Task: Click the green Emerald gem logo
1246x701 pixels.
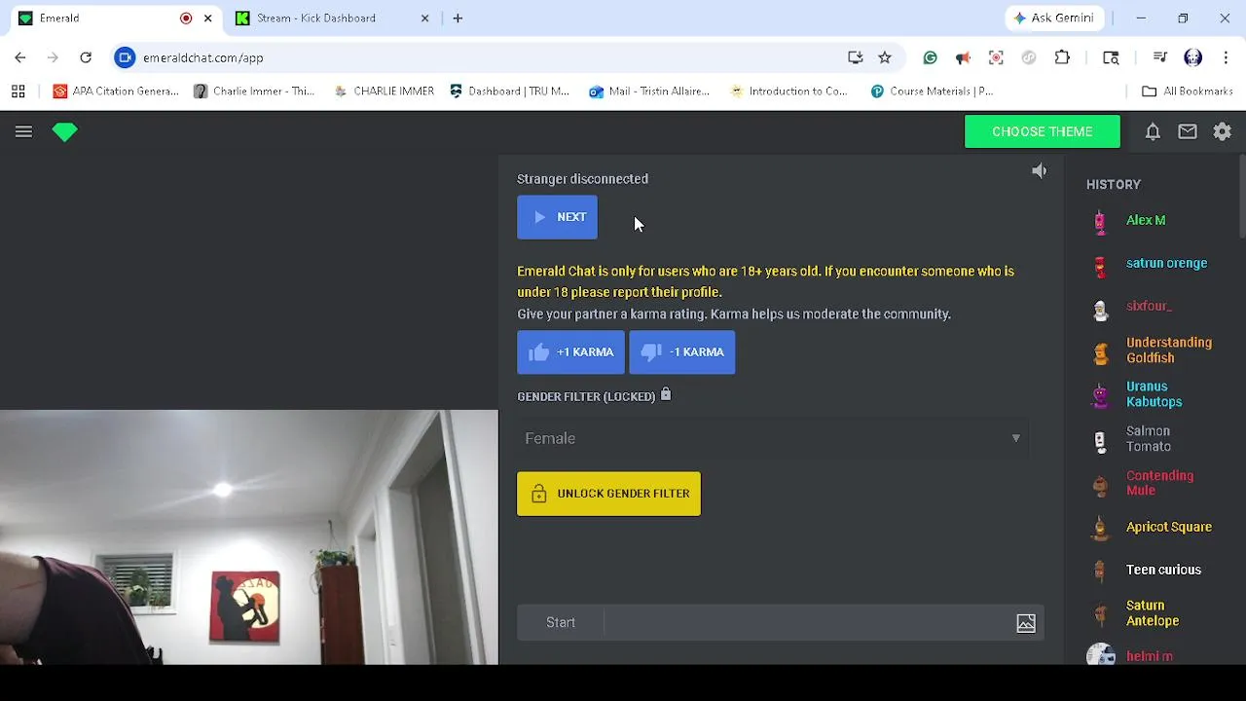Action: coord(65,132)
